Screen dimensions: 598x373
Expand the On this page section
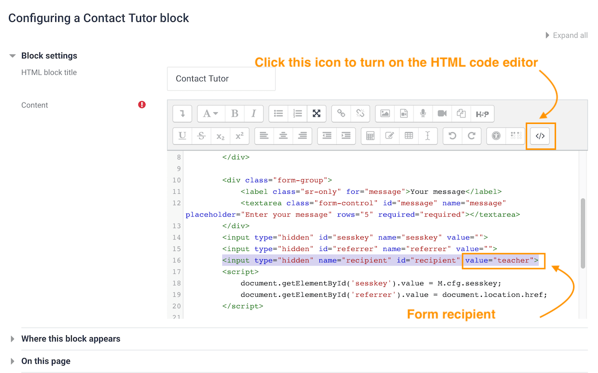45,361
